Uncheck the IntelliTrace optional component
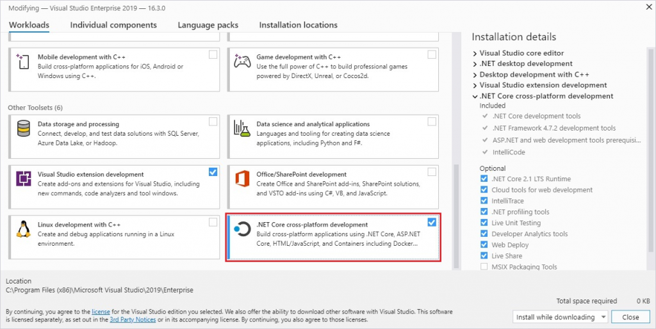The height and width of the screenshot is (329, 656). (x=484, y=200)
